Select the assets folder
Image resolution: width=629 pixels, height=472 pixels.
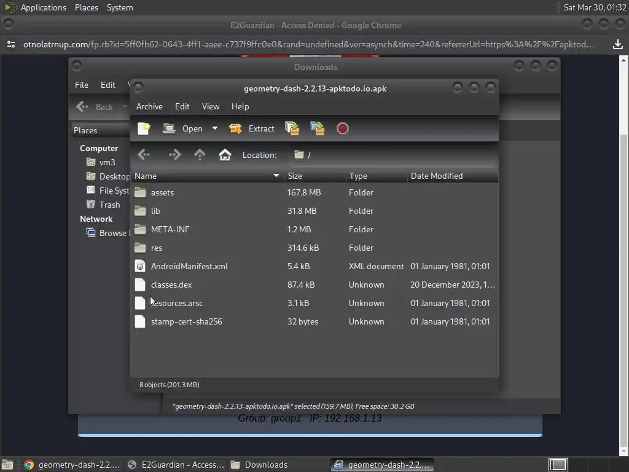pyautogui.click(x=314, y=192)
